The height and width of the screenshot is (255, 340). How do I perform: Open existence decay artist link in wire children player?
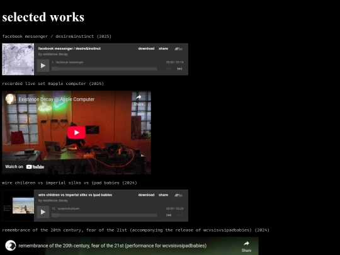(55, 201)
